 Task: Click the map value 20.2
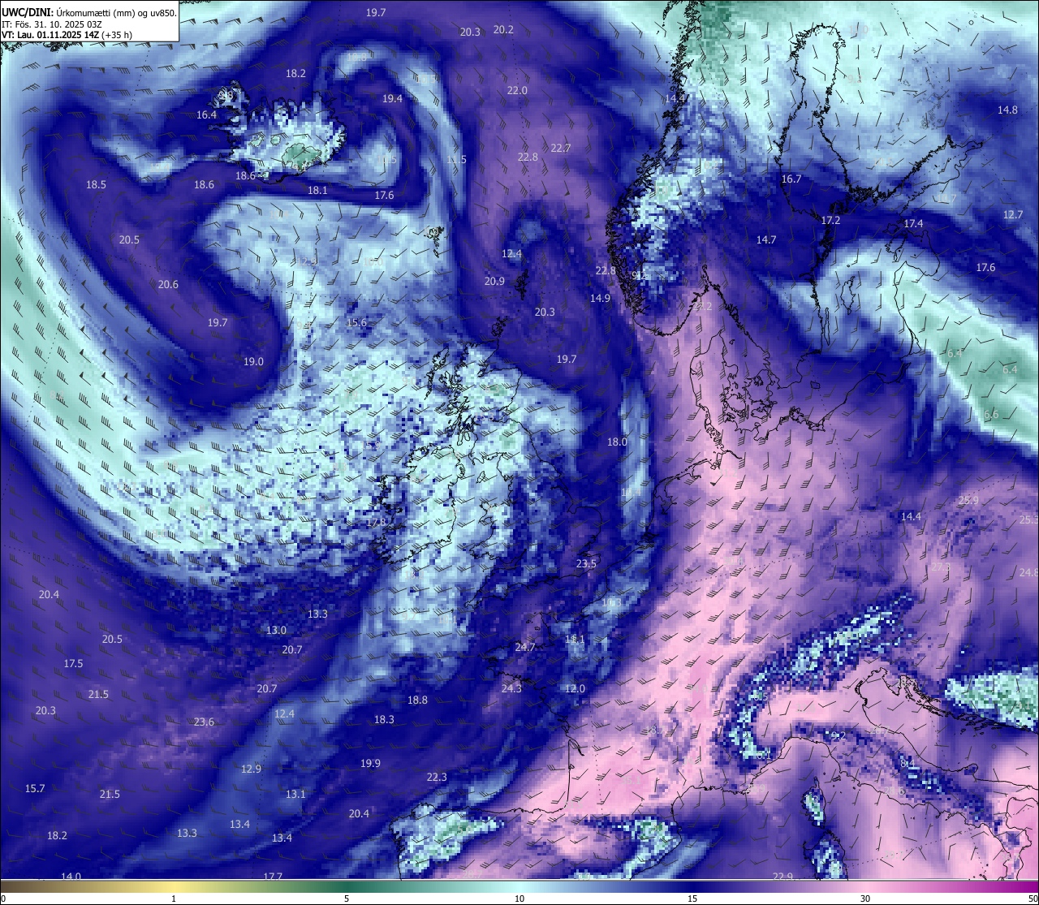503,29
